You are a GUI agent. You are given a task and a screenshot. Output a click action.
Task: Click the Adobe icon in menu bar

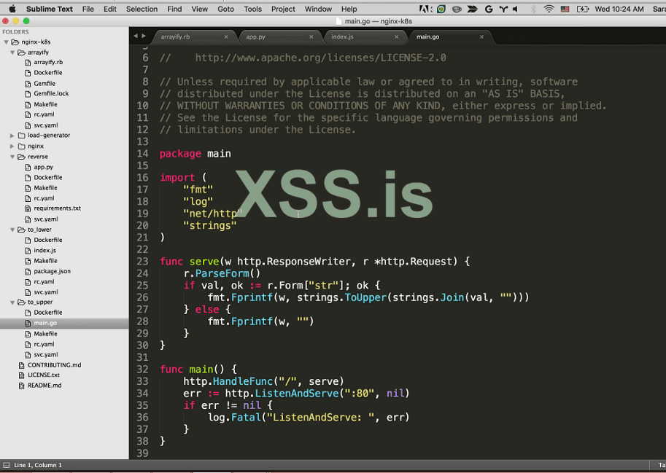[425, 9]
